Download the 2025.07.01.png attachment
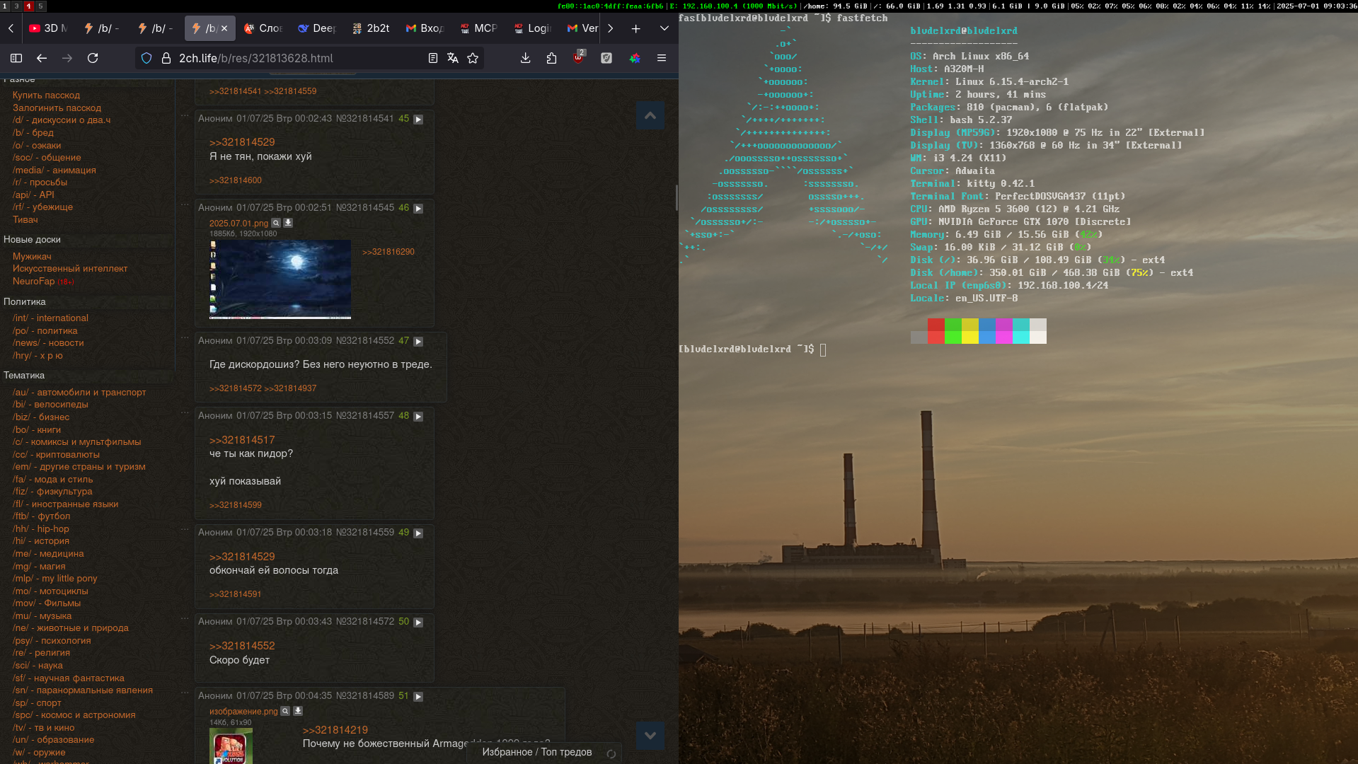 click(288, 223)
